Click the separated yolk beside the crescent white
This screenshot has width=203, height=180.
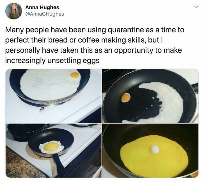click(126, 98)
